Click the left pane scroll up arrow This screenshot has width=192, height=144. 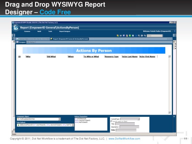14,41
